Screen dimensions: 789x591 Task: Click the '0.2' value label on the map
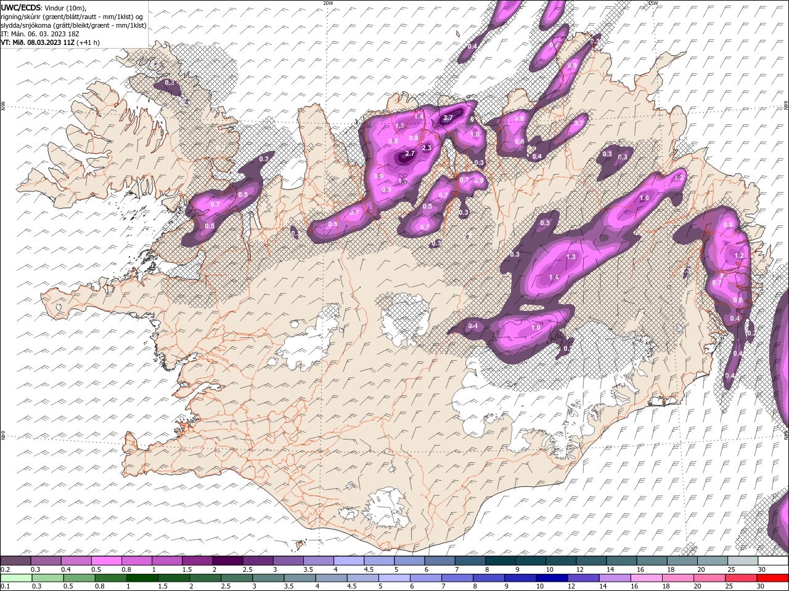pos(264,159)
